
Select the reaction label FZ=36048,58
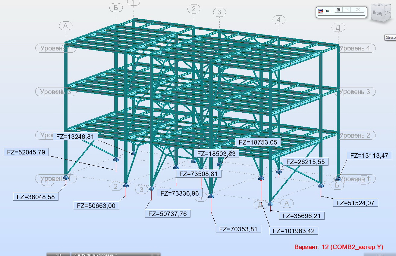click(36, 197)
